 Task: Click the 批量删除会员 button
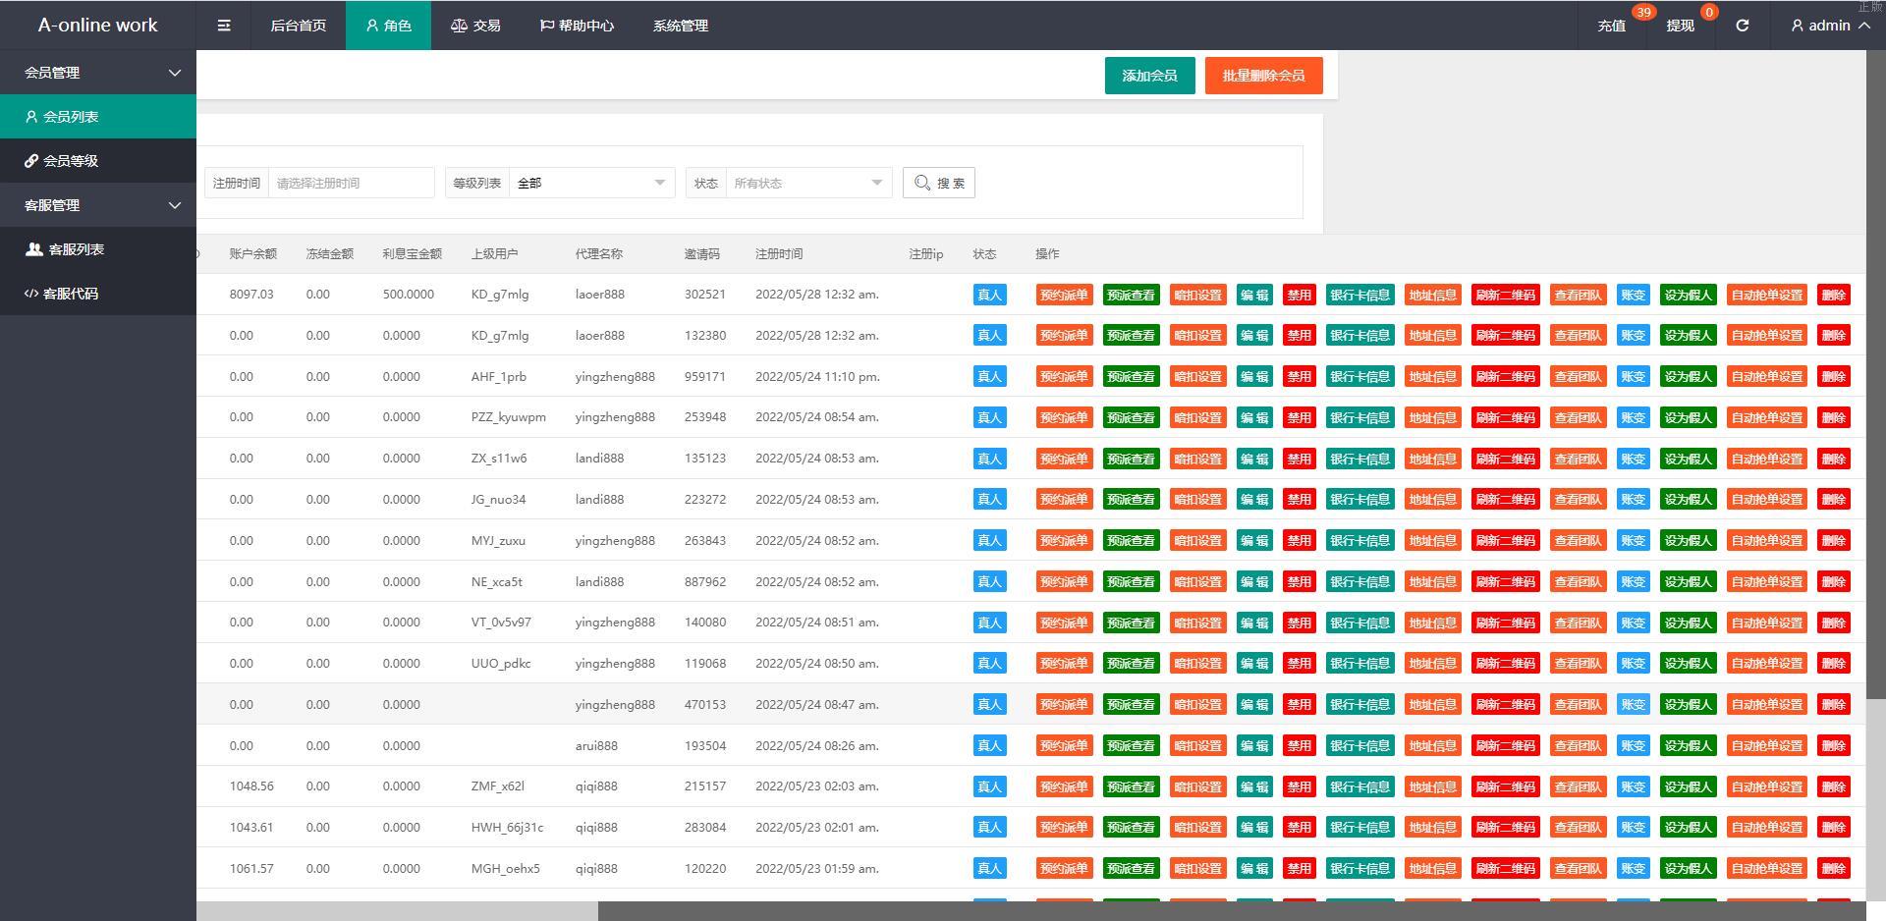tap(1263, 76)
